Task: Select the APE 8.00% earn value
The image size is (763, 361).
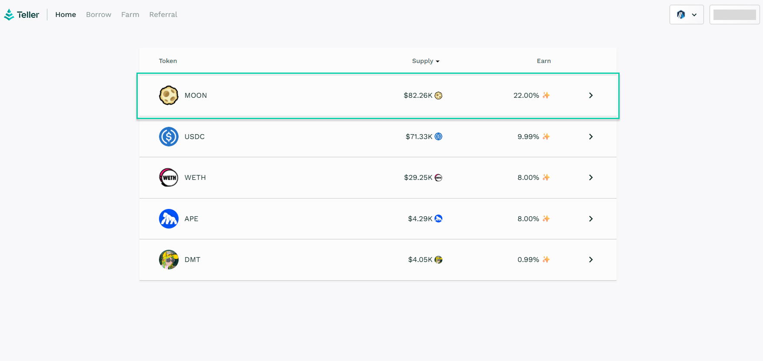Action: tap(528, 219)
